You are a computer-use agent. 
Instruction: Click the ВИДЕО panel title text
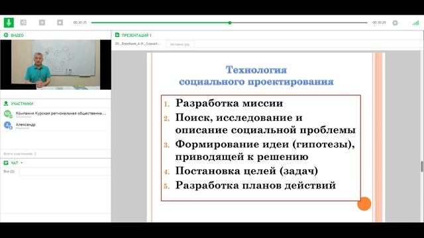(17, 35)
